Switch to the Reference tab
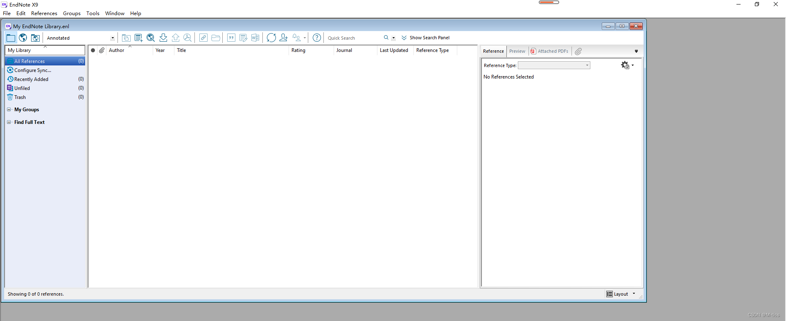Image resolution: width=786 pixels, height=321 pixels. 493,51
